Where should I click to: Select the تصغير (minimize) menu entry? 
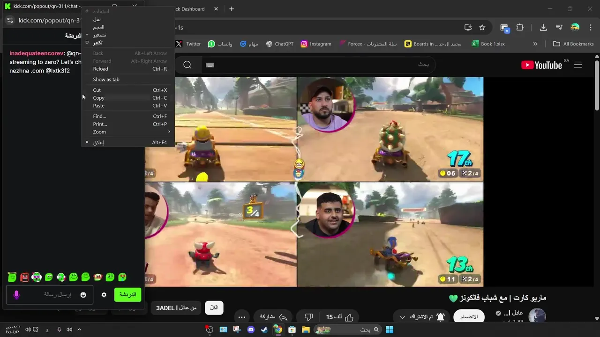[x=128, y=35]
